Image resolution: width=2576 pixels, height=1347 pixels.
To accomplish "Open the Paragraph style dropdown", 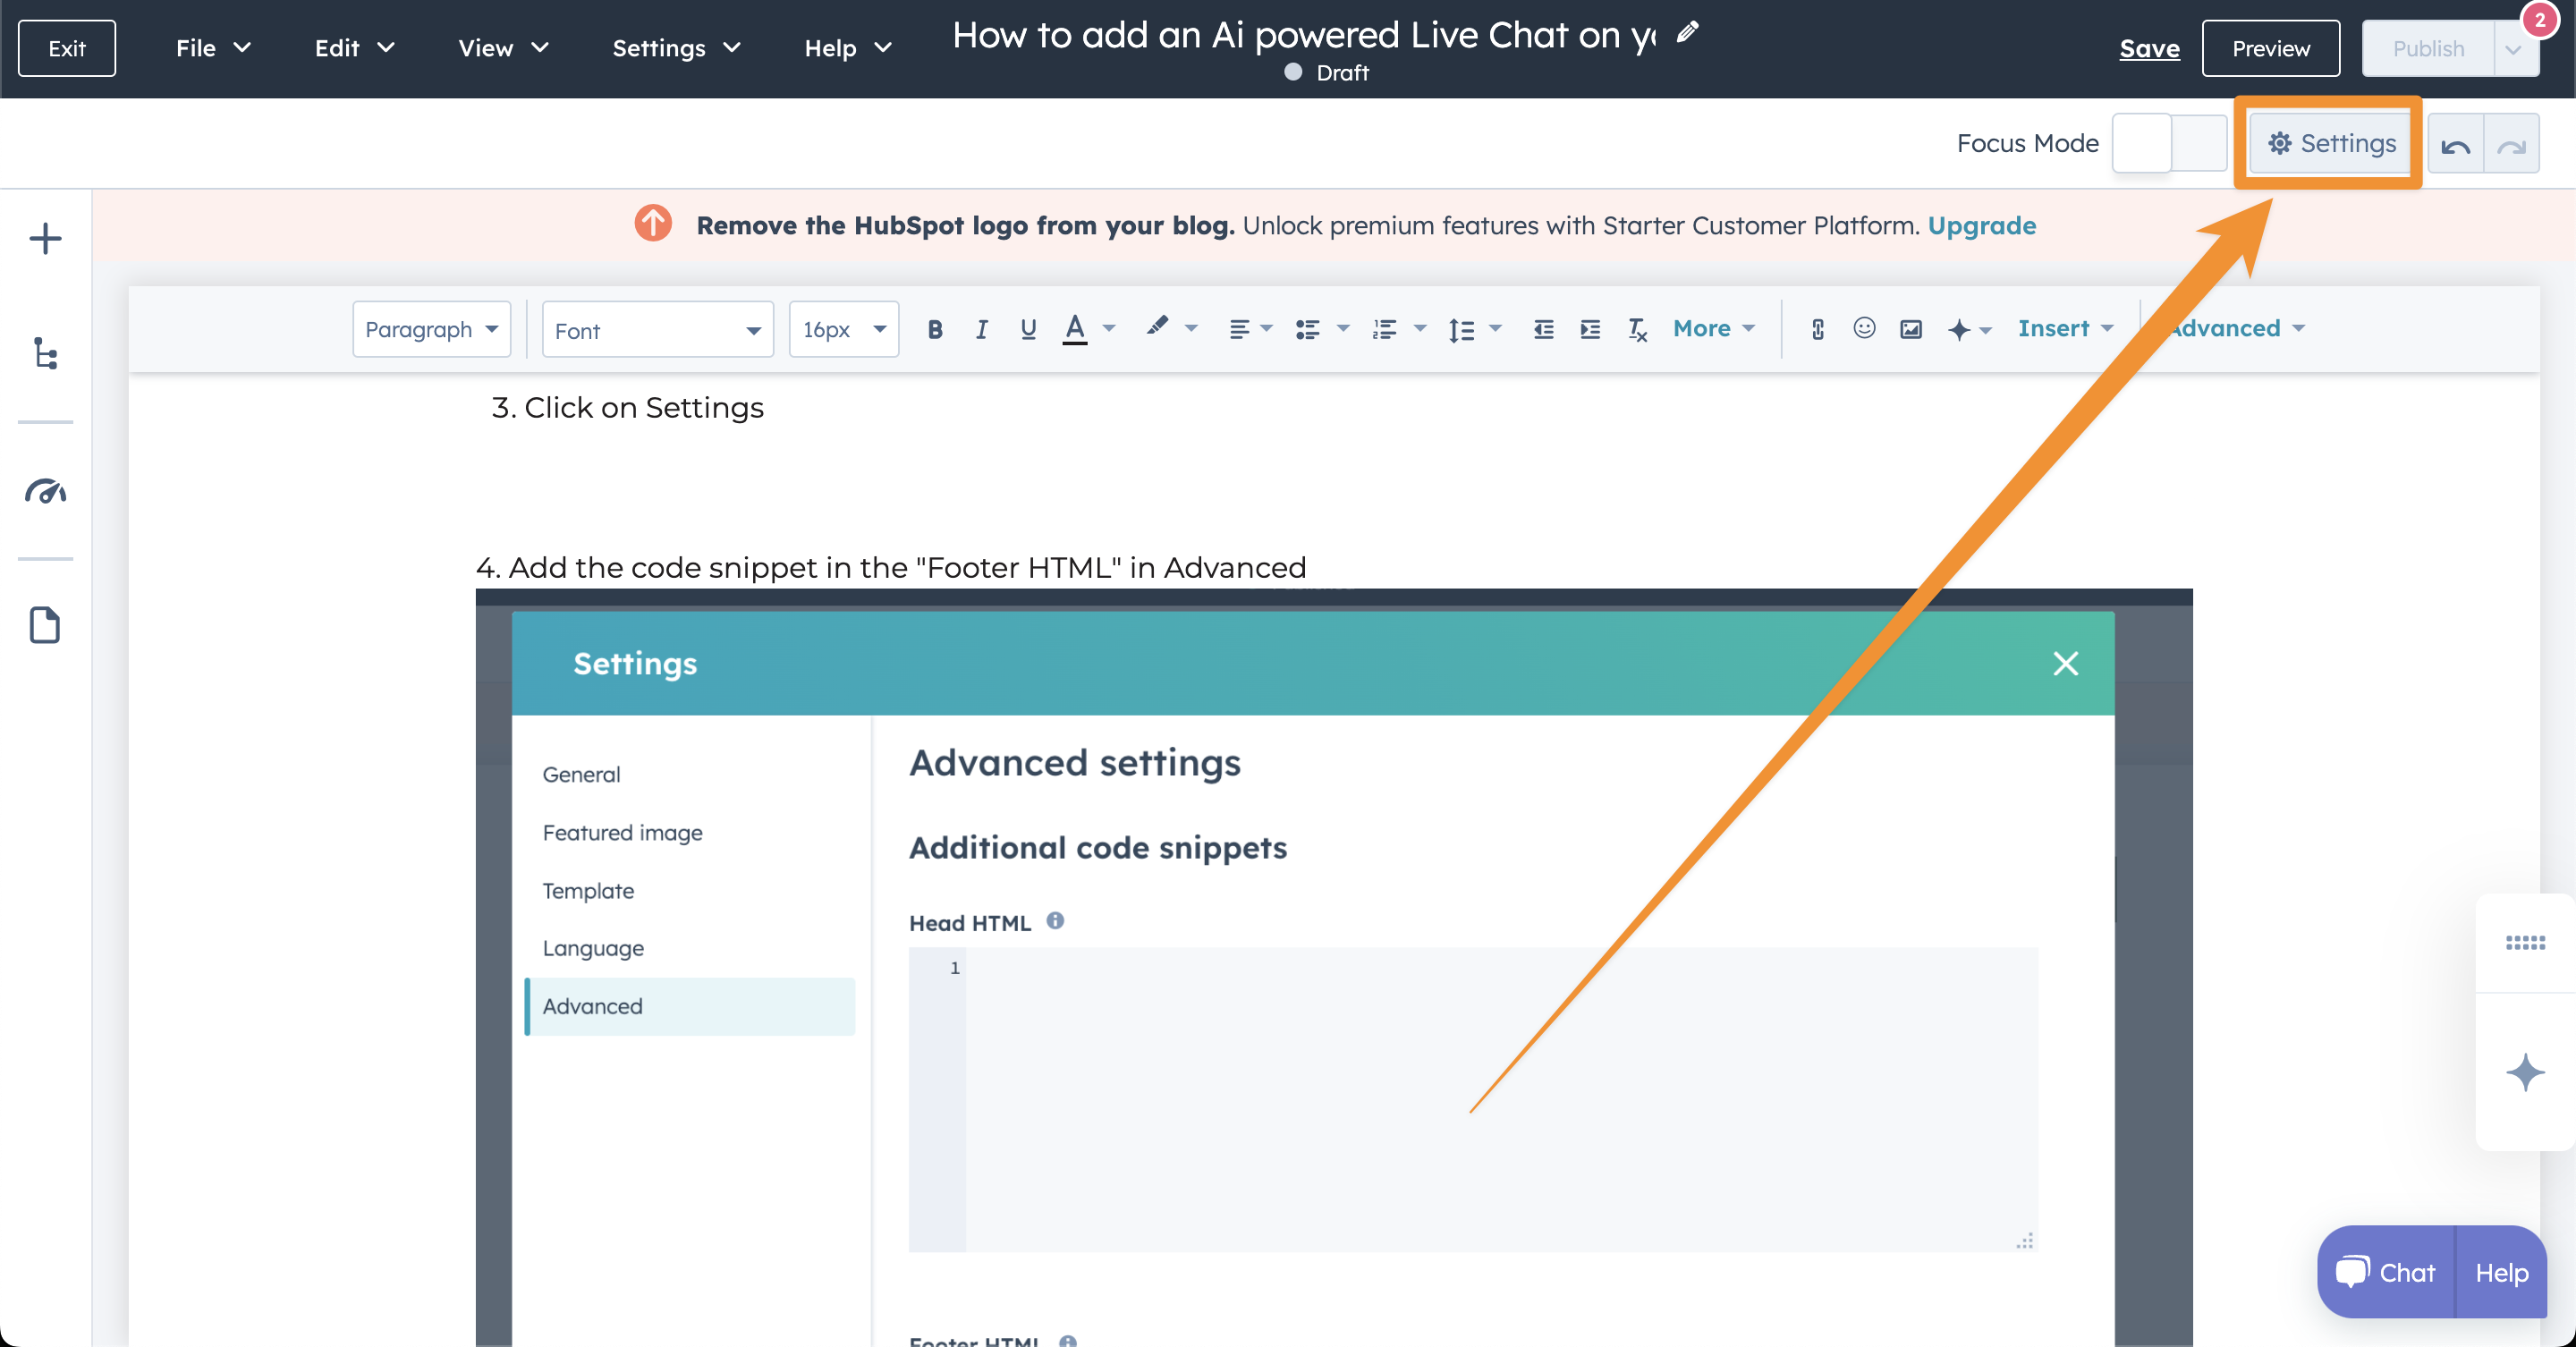I will coord(431,329).
